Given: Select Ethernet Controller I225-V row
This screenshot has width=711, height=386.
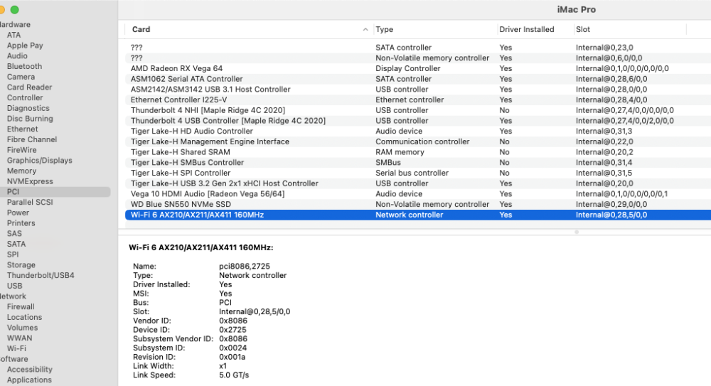Looking at the screenshot, I should 418,100.
